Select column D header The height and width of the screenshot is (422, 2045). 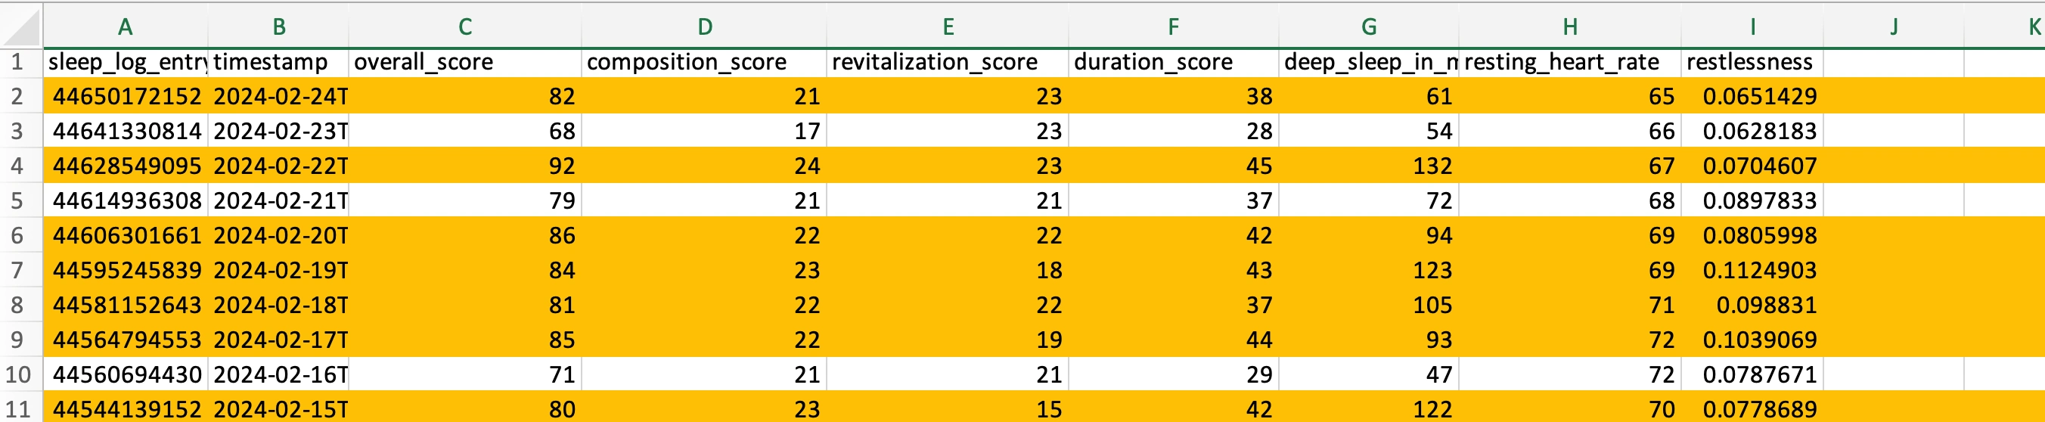click(x=704, y=27)
